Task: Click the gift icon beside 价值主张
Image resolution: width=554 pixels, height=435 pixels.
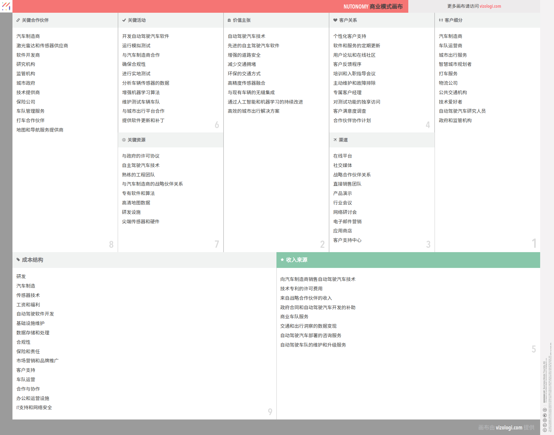Action: [x=229, y=20]
